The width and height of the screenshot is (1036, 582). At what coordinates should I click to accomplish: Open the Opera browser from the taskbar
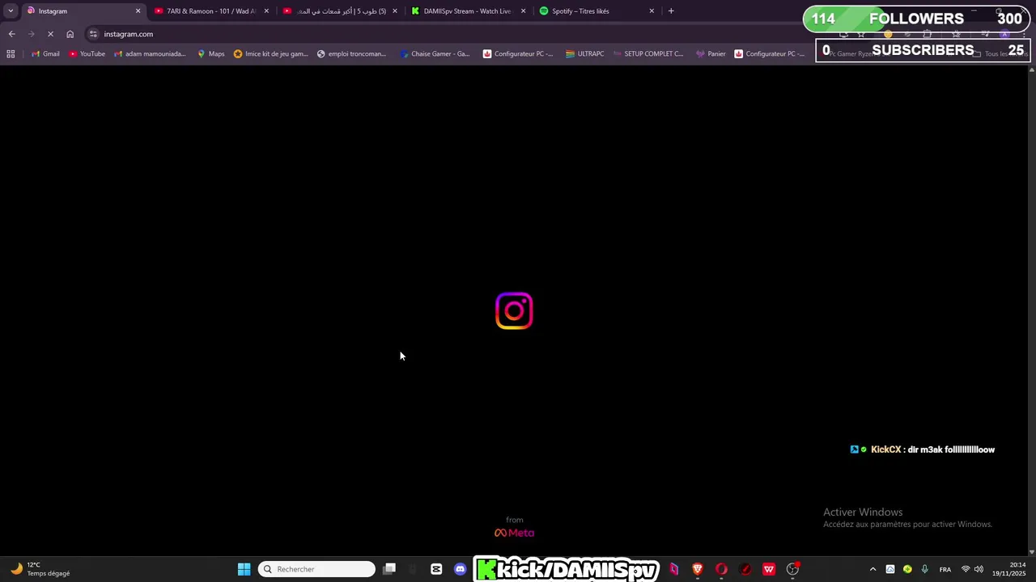(x=721, y=569)
